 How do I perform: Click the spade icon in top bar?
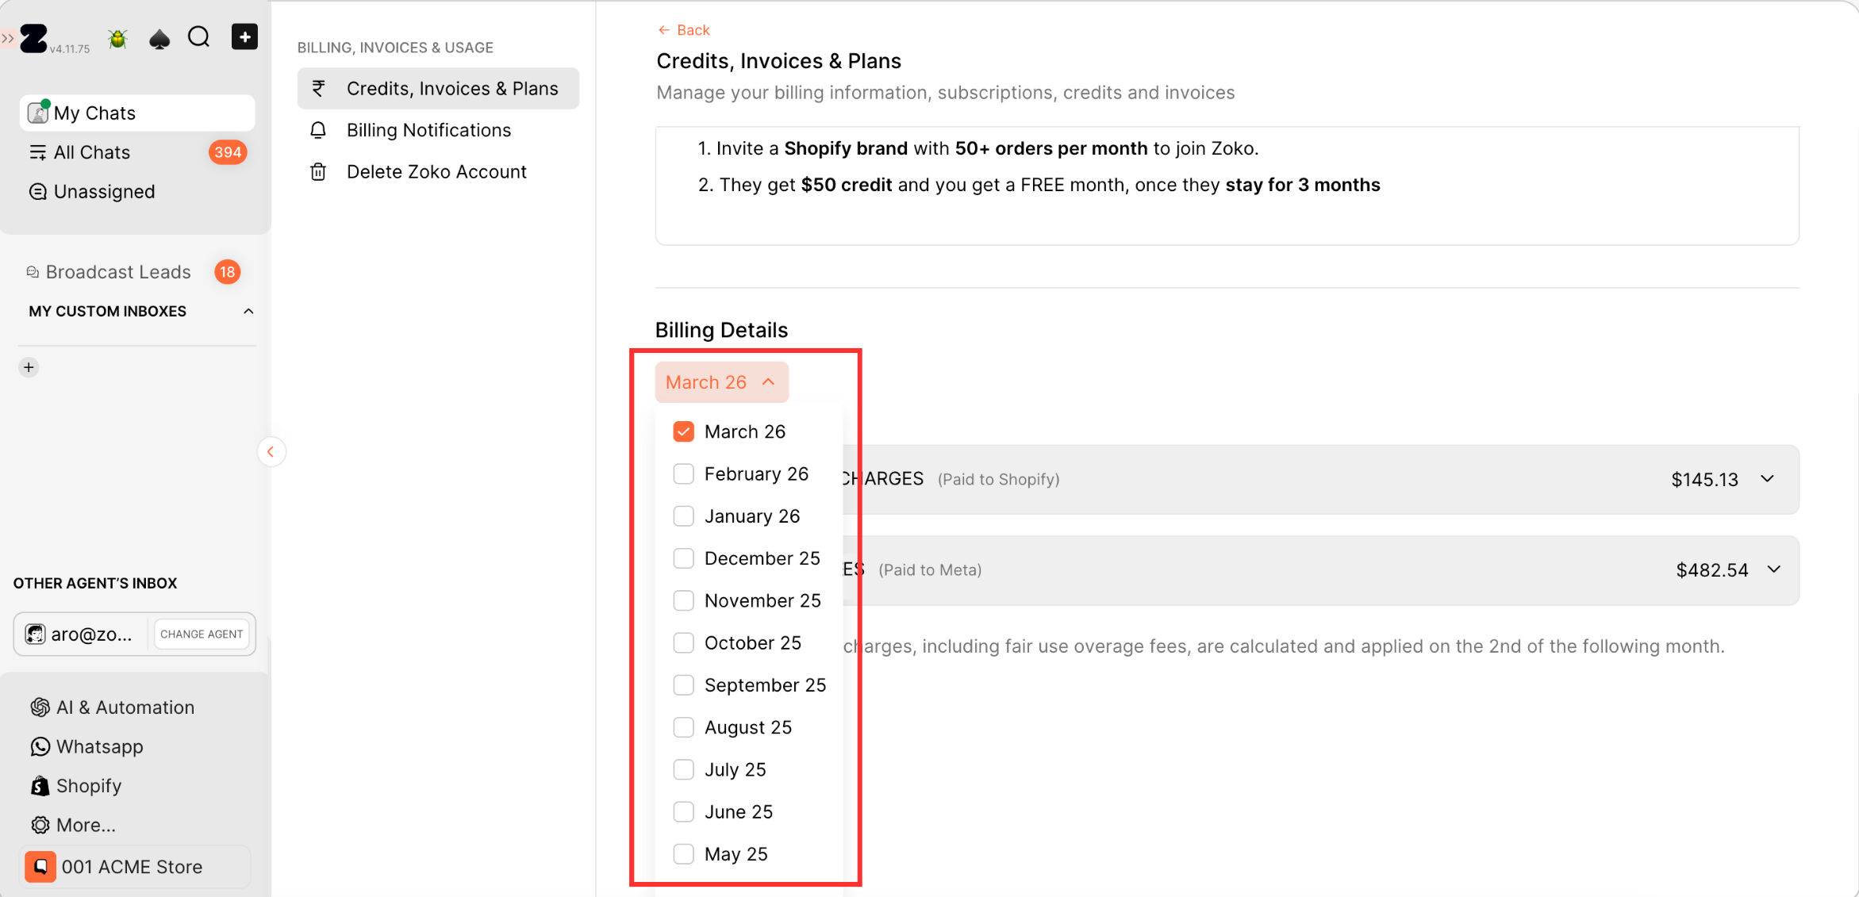click(x=159, y=38)
